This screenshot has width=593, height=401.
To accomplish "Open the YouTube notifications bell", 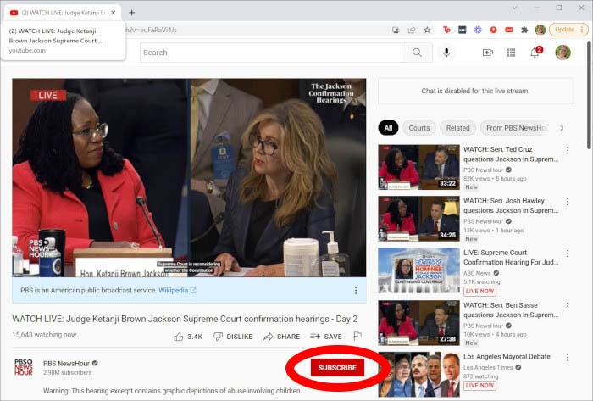I will tap(535, 53).
